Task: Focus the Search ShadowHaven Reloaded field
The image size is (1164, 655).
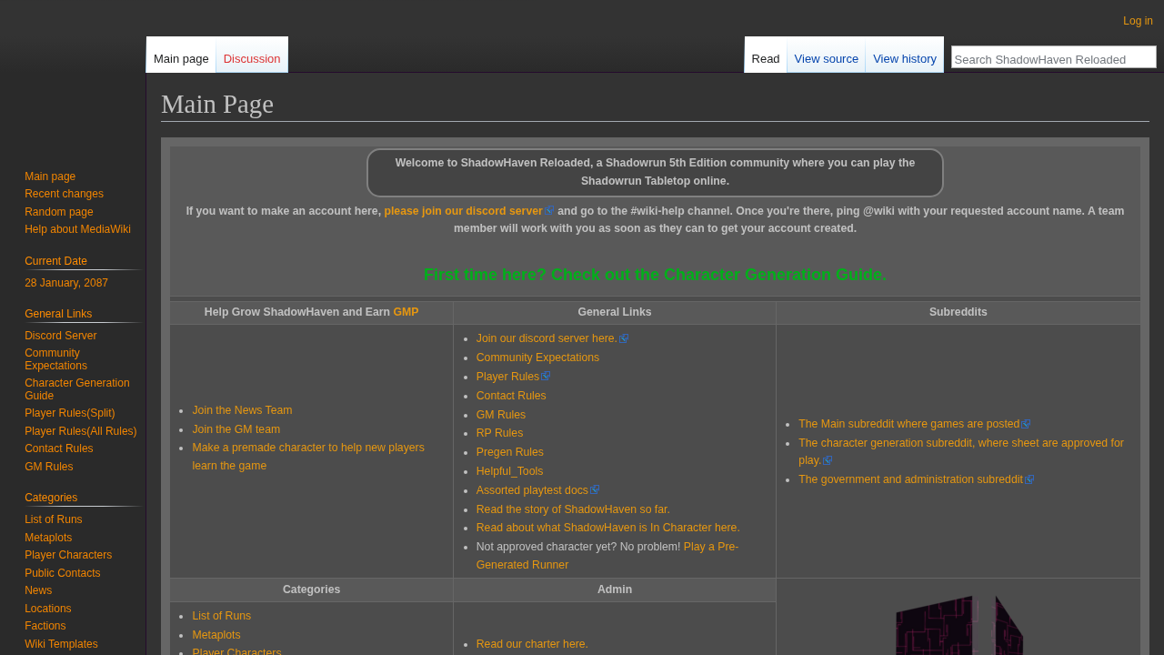Action: pyautogui.click(x=1053, y=58)
